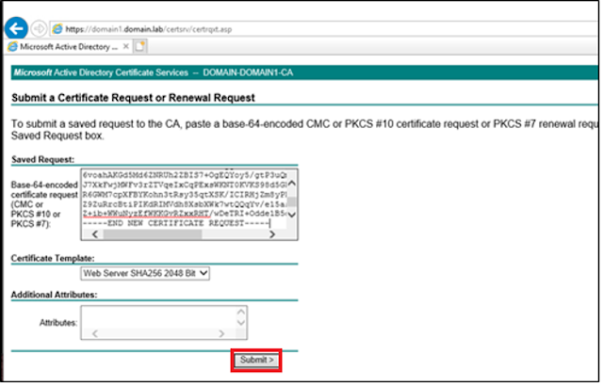The width and height of the screenshot is (603, 387).
Task: Click the Internet Explorer icon in address bar
Action: pyautogui.click(x=57, y=29)
